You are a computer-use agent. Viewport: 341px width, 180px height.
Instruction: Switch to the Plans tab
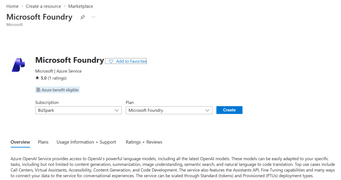click(x=43, y=142)
